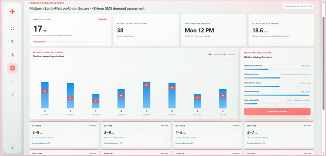This screenshot has width=326, height=156.
Task: Open the database sidebar icon
Action: [12, 94]
